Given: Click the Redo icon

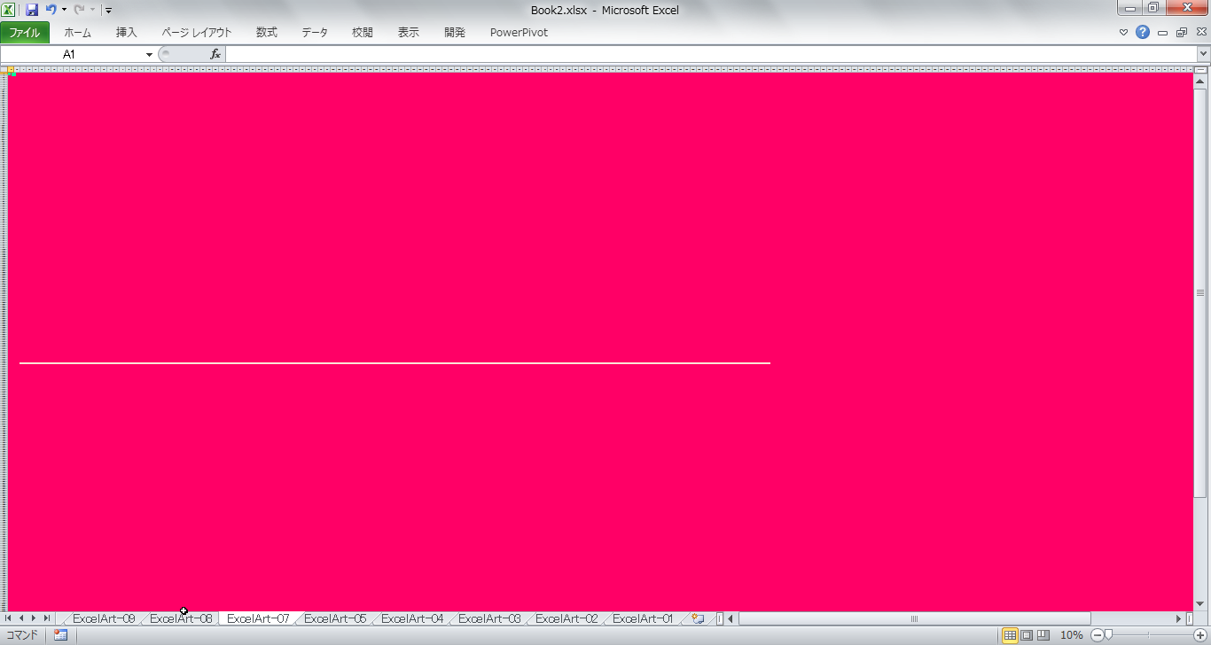Looking at the screenshot, I should point(79,10).
